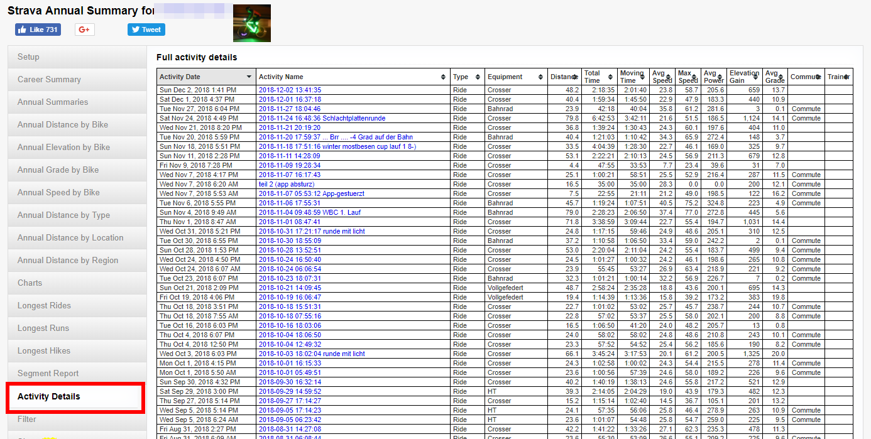Open activity 2018-10-21 14:09:45

(290, 288)
